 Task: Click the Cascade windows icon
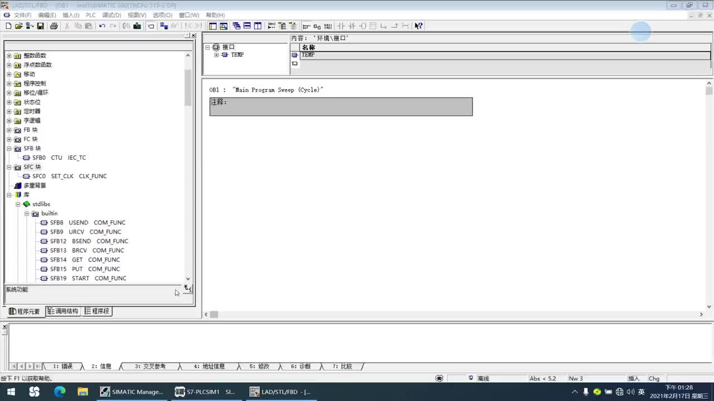click(x=237, y=26)
